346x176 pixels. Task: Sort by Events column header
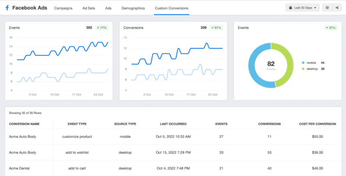pos(221,124)
